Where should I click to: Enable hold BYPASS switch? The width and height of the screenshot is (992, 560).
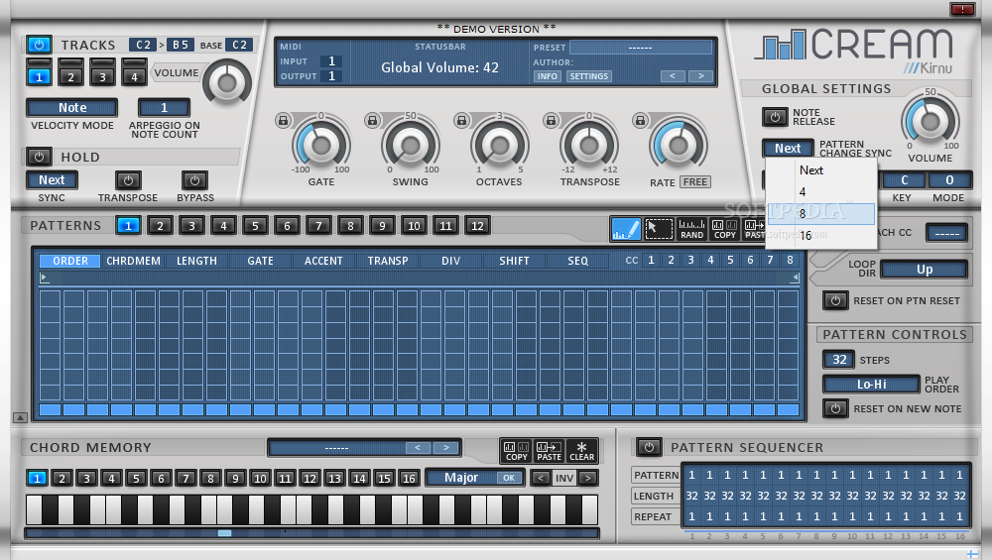click(194, 180)
